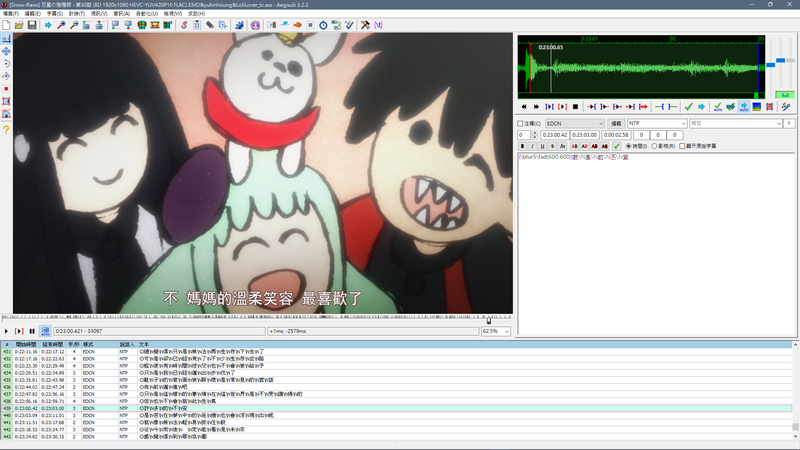800x450 pixels.
Task: Choose primary color with first AB button
Action: click(x=575, y=146)
